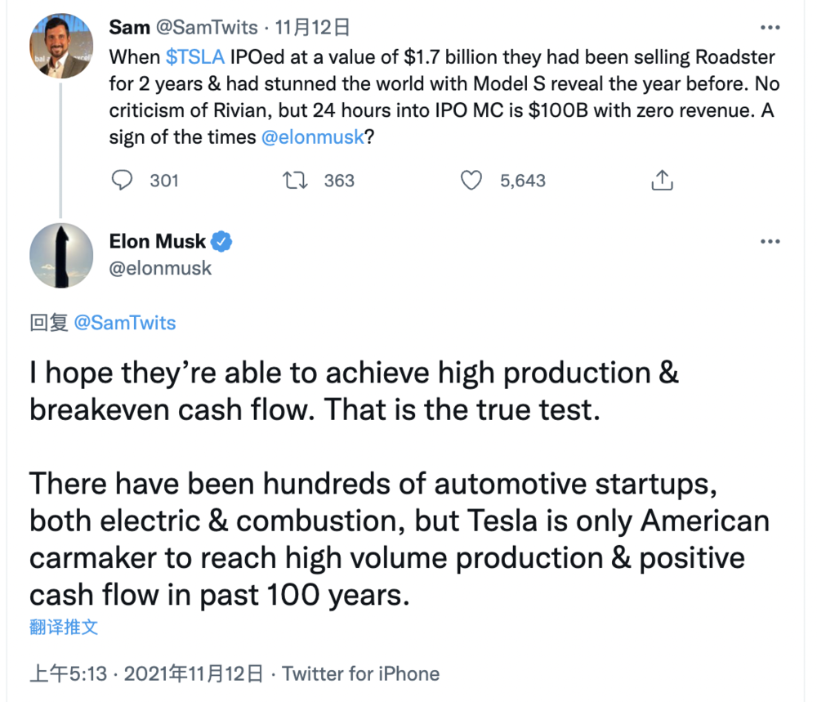
Task: Click Elon Musk's verified badge
Action: click(222, 242)
